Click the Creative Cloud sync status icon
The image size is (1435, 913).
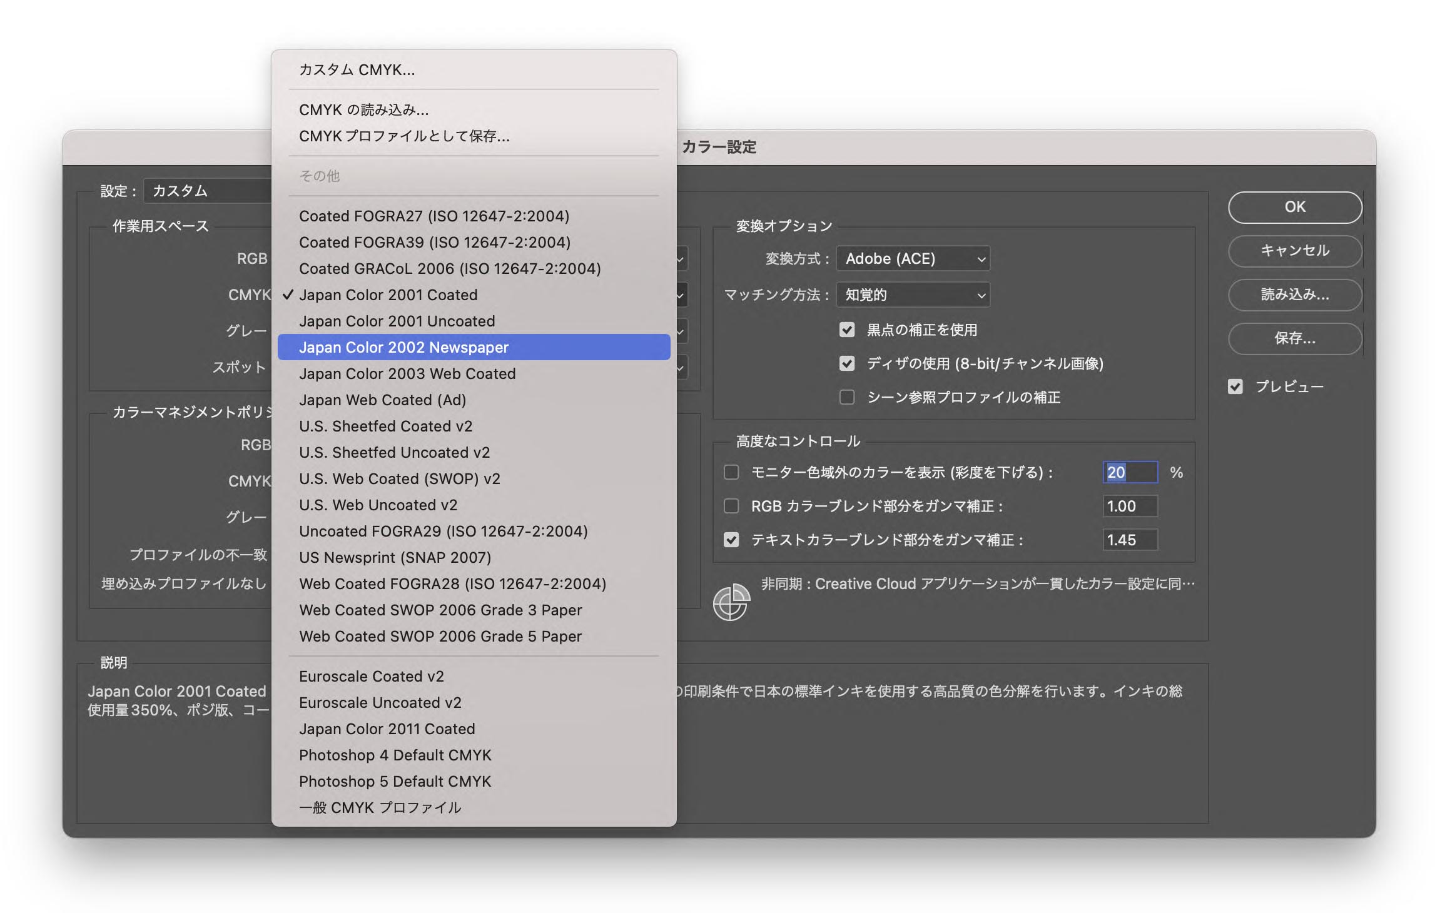coord(731,602)
